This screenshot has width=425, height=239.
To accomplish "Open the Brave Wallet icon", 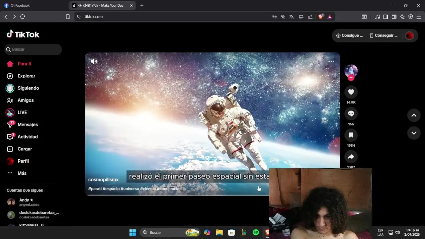I will (394, 17).
